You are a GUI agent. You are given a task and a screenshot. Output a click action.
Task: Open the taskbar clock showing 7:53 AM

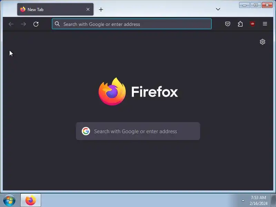coord(258,200)
